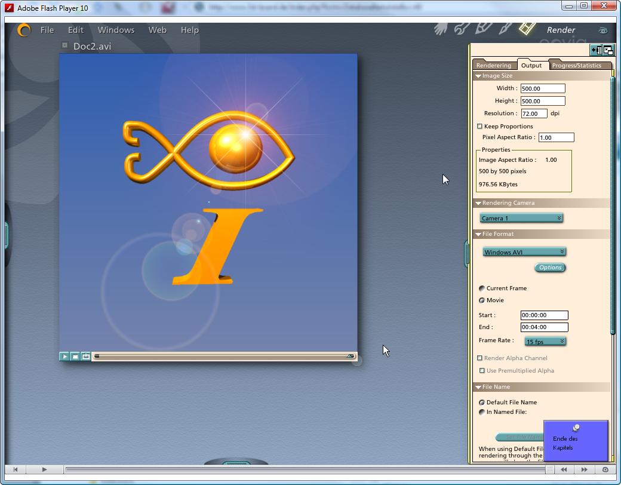Open the Help menu
The image size is (621, 485).
190,30
